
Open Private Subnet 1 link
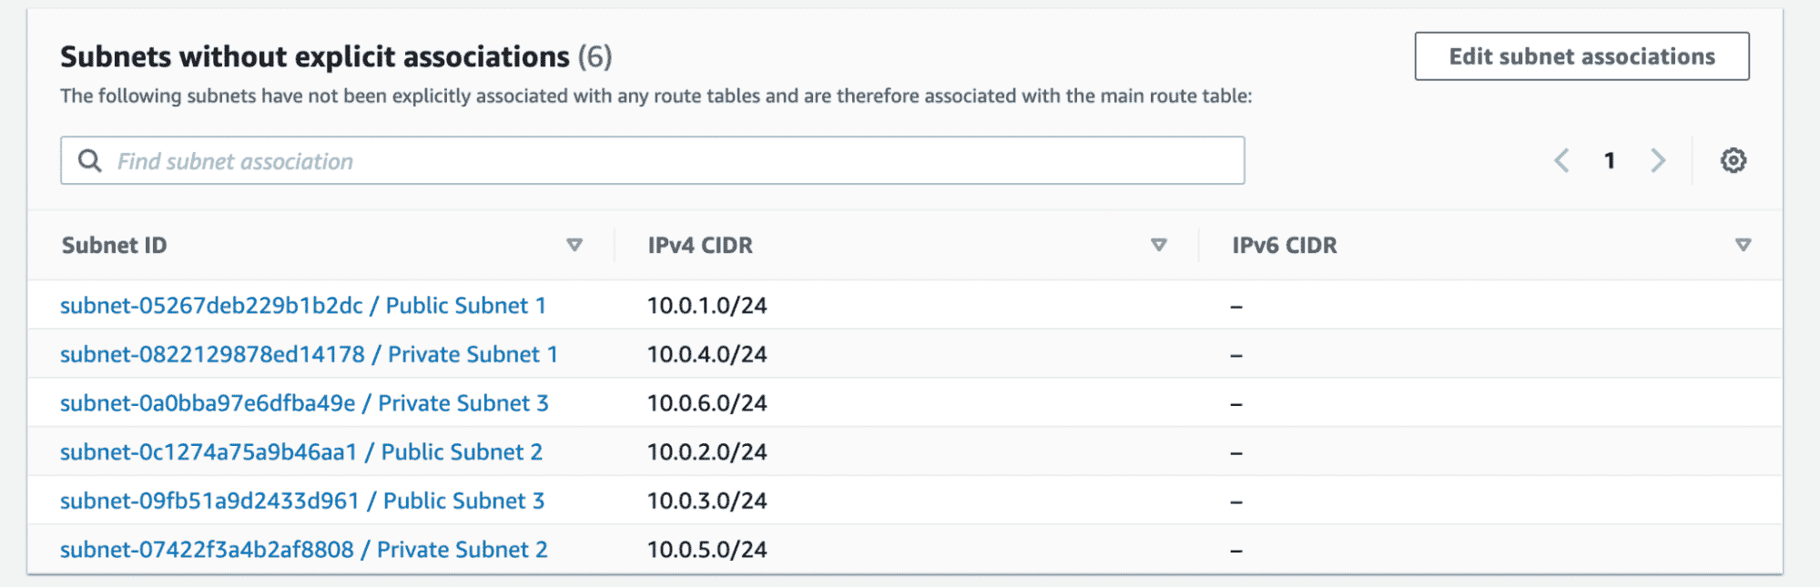309,355
